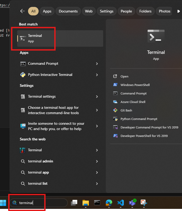The width and height of the screenshot is (182, 211).
Task: Open the Terminal best match result
Action: (60, 38)
